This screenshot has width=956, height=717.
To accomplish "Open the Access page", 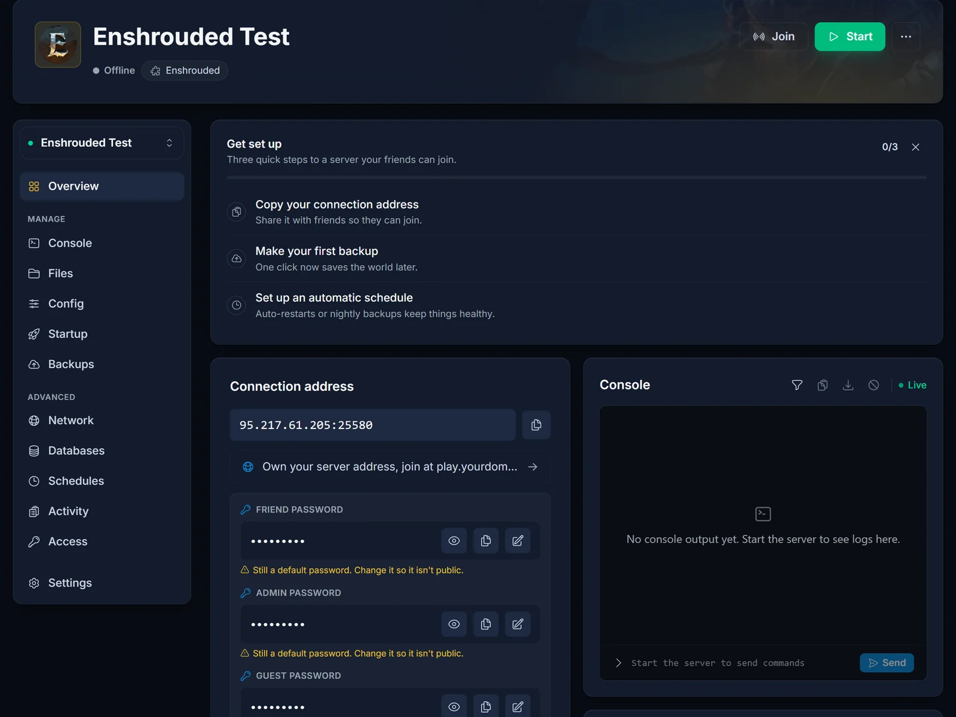I will coord(102,542).
